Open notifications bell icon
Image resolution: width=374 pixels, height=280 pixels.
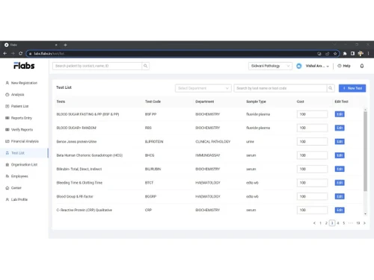[x=362, y=66]
